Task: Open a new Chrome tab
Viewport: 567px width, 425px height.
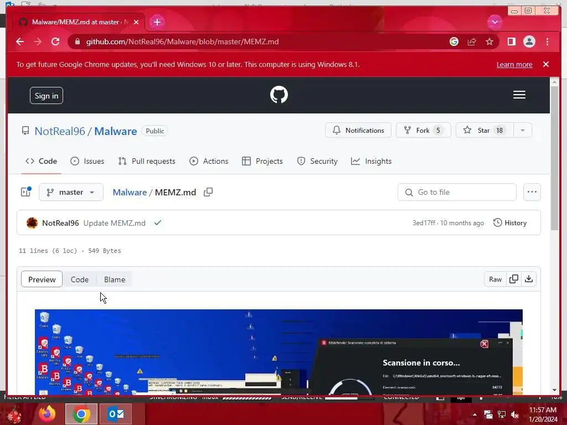Action: 157,22
